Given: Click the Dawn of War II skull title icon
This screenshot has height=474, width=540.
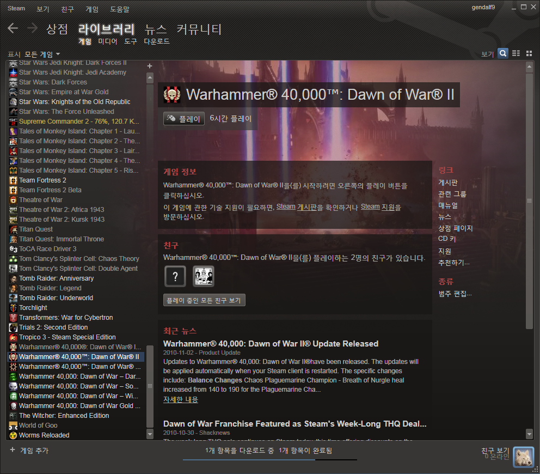Looking at the screenshot, I should click(171, 94).
